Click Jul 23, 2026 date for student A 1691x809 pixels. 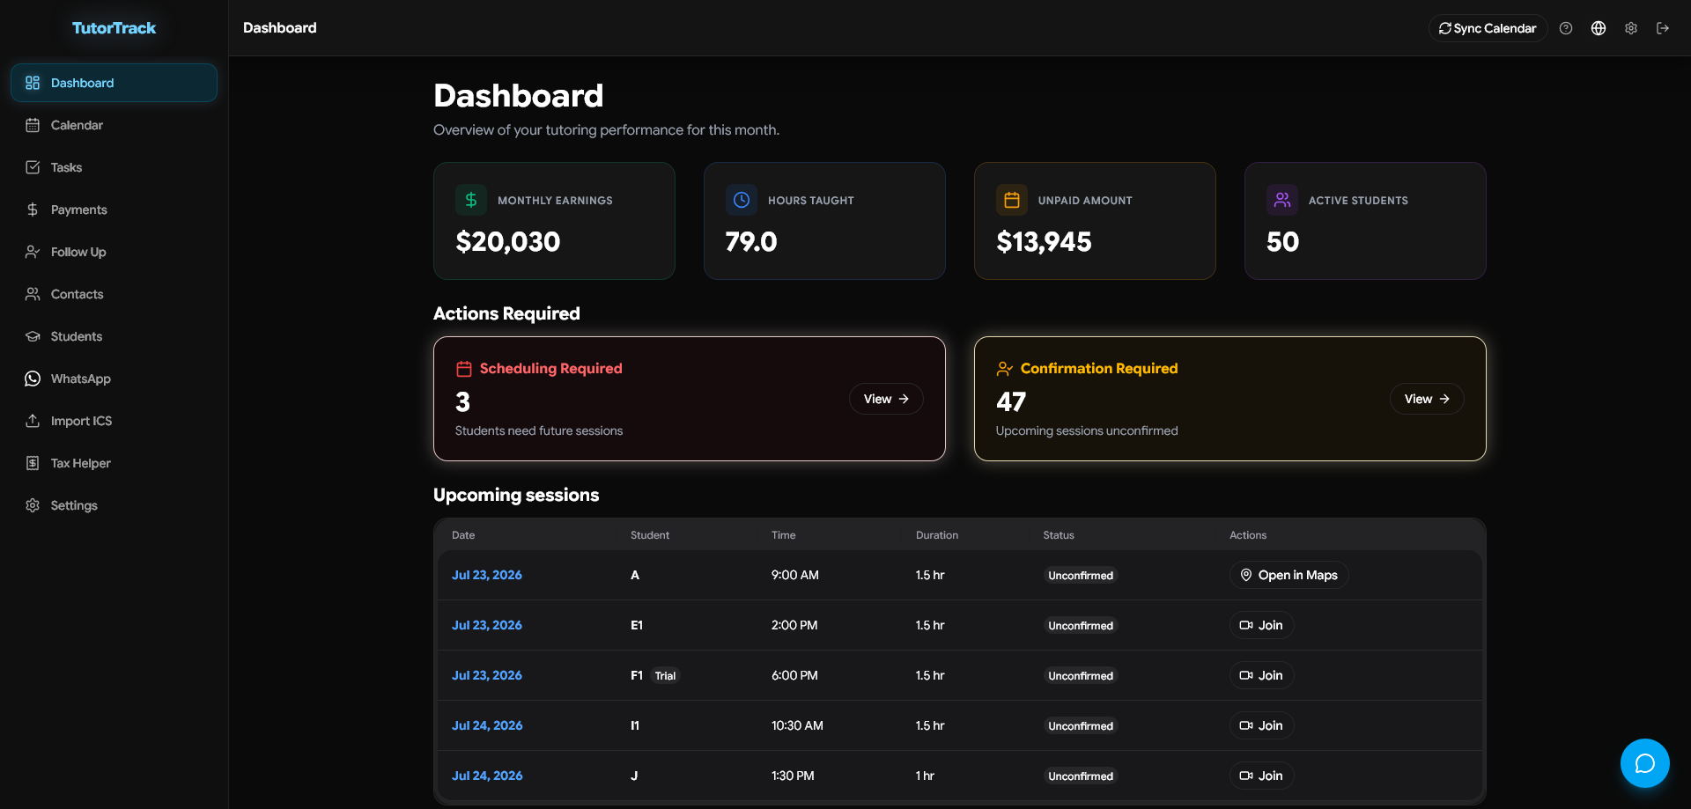(487, 575)
